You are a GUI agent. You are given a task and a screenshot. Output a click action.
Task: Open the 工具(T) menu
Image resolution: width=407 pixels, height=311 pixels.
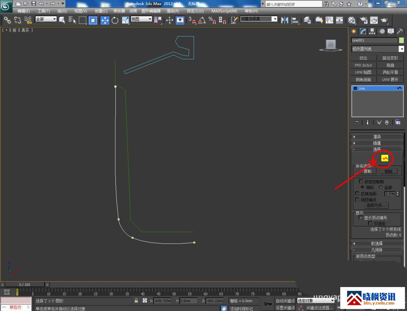pos(44,11)
